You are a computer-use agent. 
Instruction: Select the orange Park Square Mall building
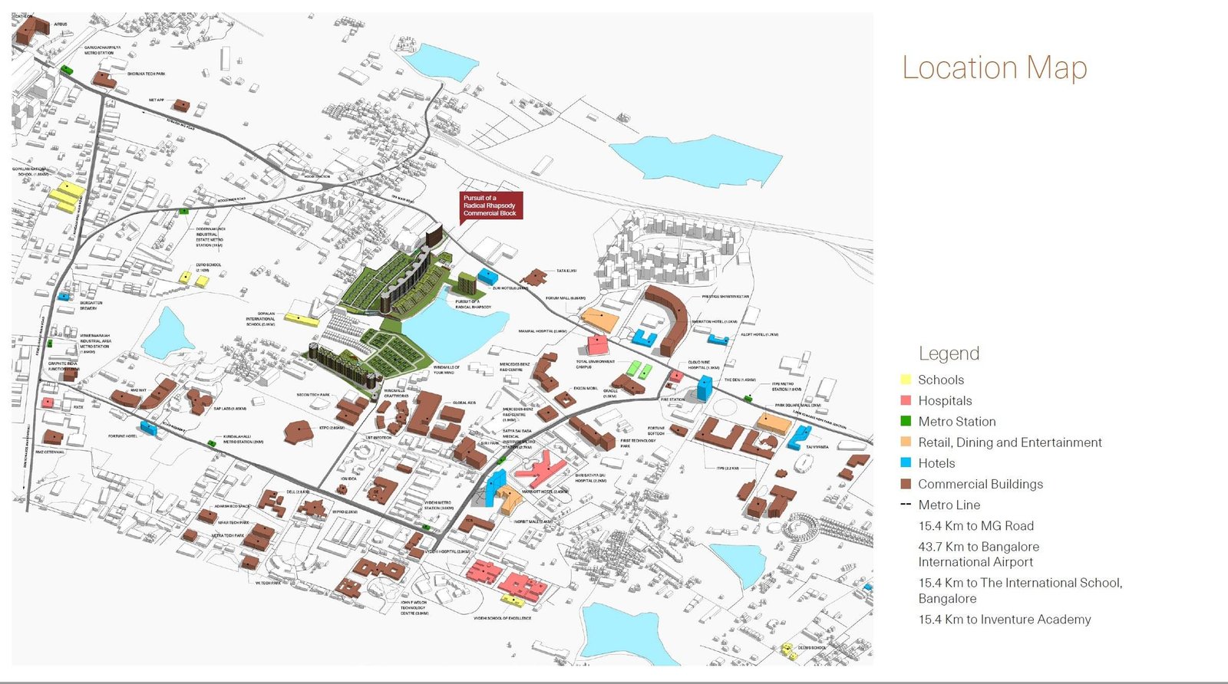(x=774, y=423)
